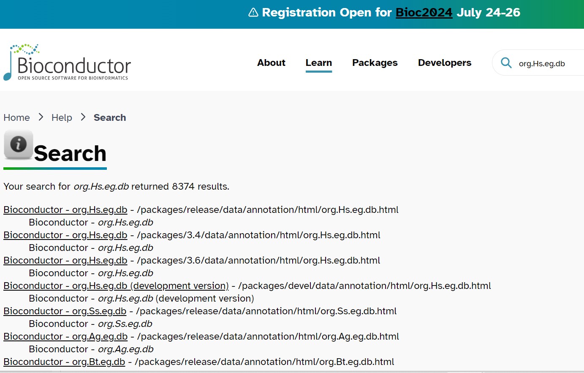Go to Help breadcrumb
Image resolution: width=584 pixels, height=373 pixels.
pos(62,117)
